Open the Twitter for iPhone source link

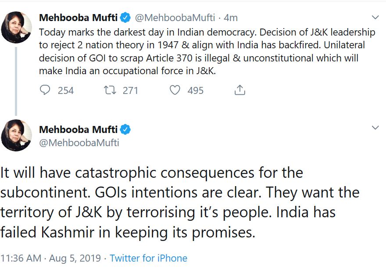coord(148,258)
